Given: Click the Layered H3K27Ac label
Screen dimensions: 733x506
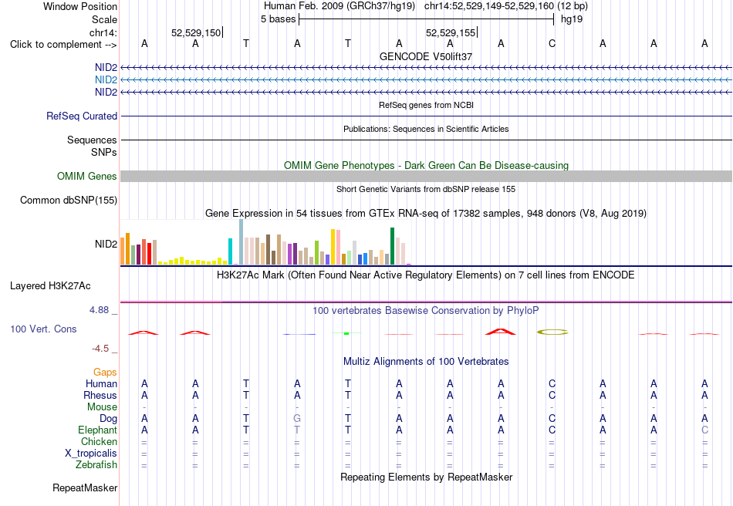Looking at the screenshot, I should pos(50,286).
